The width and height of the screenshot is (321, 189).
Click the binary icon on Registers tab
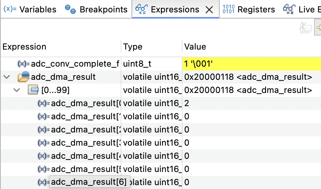229,10
